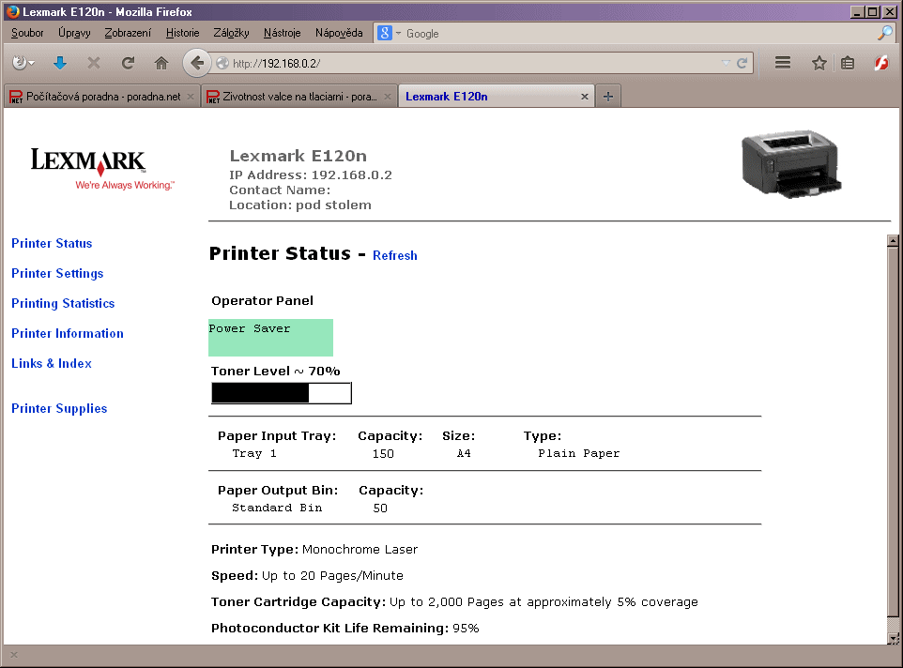Go to home page icon
The height and width of the screenshot is (668, 903).
161,63
